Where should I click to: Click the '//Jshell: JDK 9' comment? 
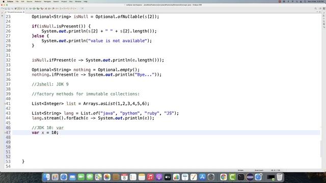coord(50,84)
